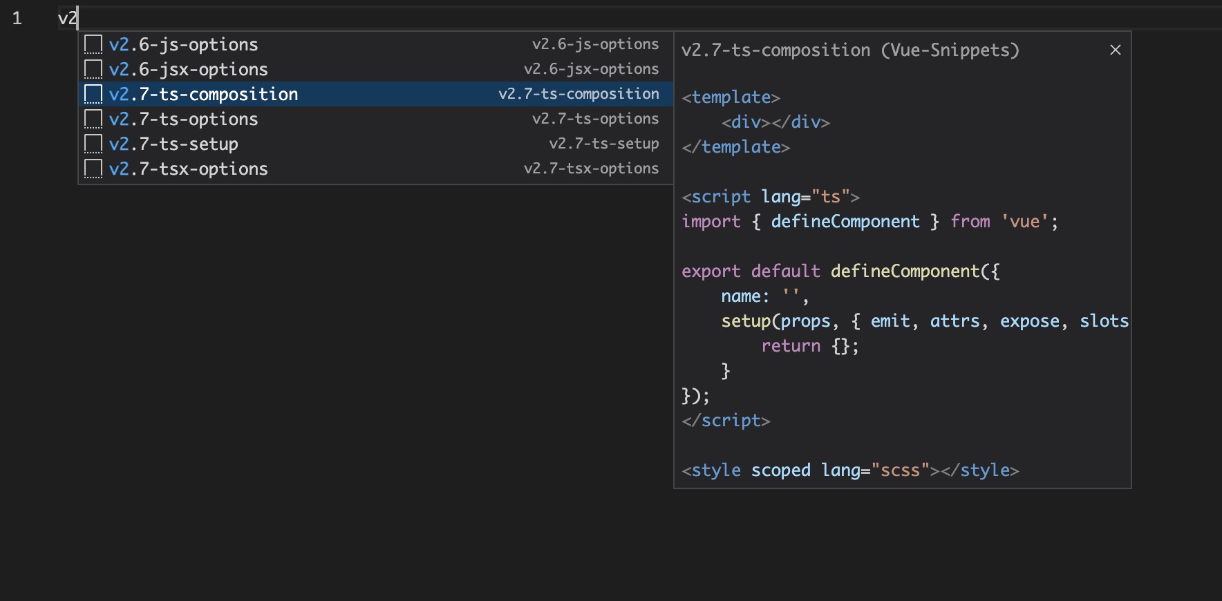Click the right-side v2.7-tsx-options description label
Screen dimensions: 1222x601
tap(591, 169)
